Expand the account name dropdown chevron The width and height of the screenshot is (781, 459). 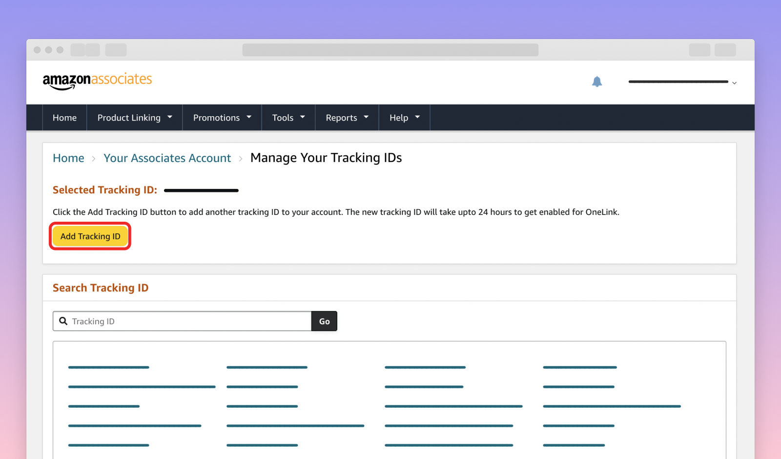[x=734, y=83]
